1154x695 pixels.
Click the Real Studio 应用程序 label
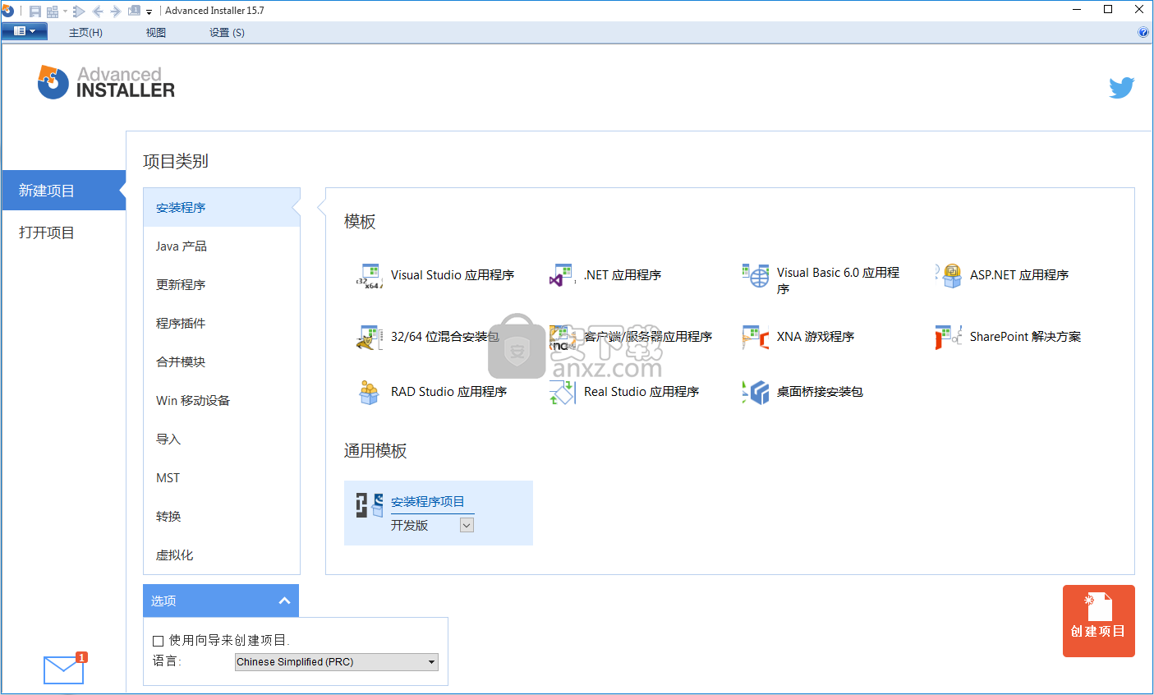point(641,392)
